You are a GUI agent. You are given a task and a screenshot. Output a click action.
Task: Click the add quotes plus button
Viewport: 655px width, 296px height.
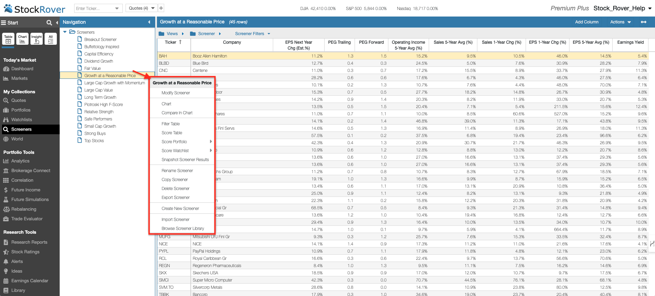coord(161,8)
